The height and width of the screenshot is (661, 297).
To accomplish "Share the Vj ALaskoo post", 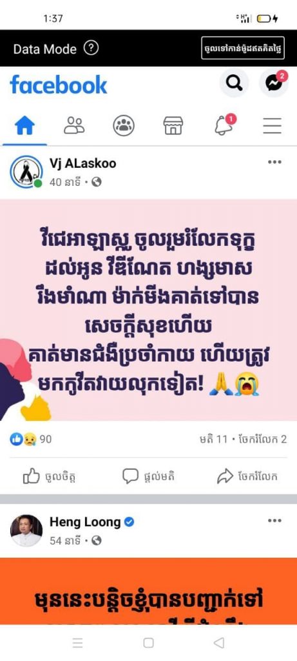I will pos(247,477).
